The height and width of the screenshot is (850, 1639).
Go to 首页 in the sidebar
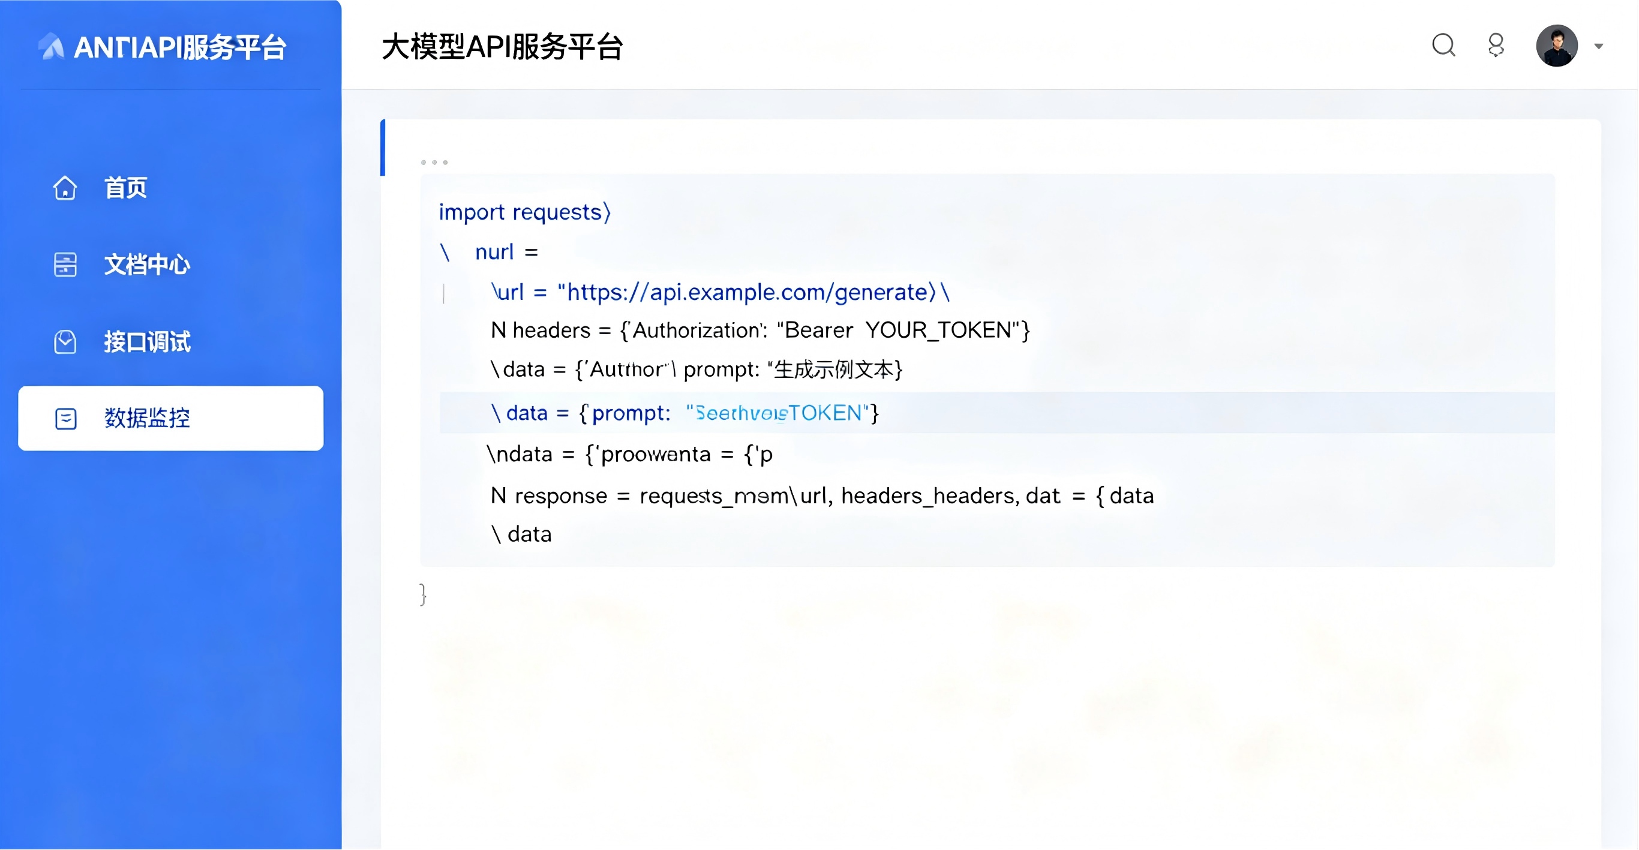coord(125,188)
